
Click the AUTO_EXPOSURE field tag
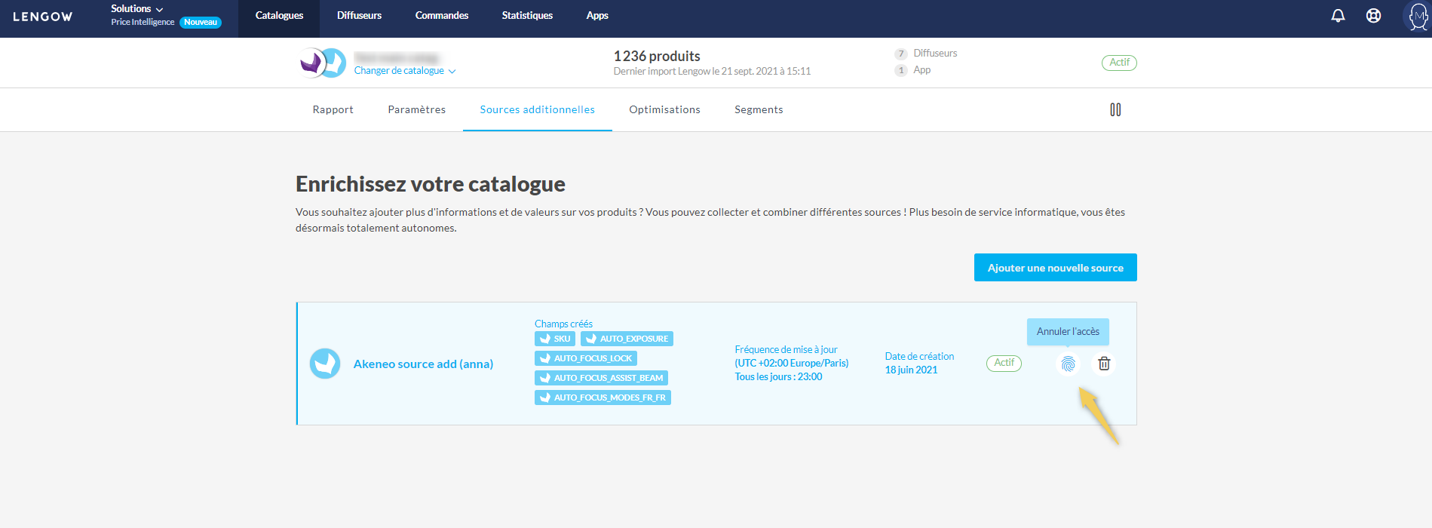pyautogui.click(x=627, y=339)
